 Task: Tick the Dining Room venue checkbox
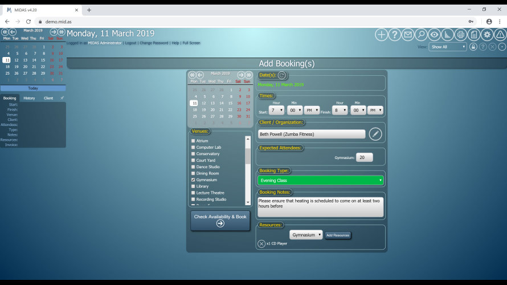(193, 173)
